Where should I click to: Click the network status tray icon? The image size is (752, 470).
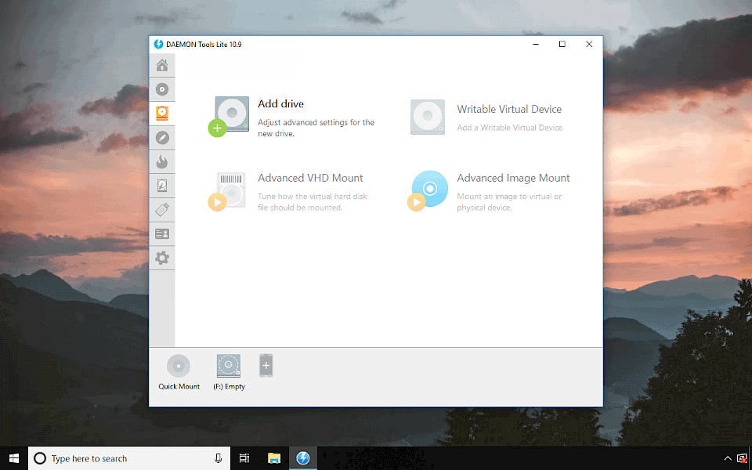pyautogui.click(x=742, y=458)
